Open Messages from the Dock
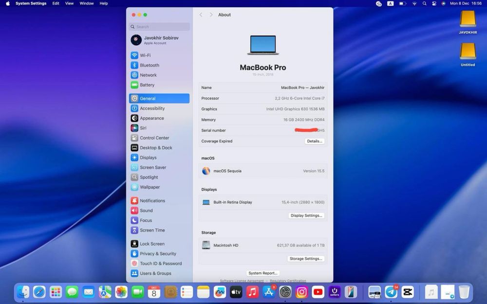This screenshot has height=304, width=487. pyautogui.click(x=72, y=292)
